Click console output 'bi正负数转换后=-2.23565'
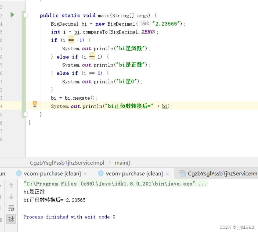The image size is (258, 232). point(54,200)
